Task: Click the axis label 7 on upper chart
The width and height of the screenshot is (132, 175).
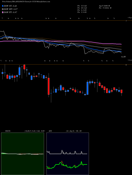Action: tap(126, 21)
